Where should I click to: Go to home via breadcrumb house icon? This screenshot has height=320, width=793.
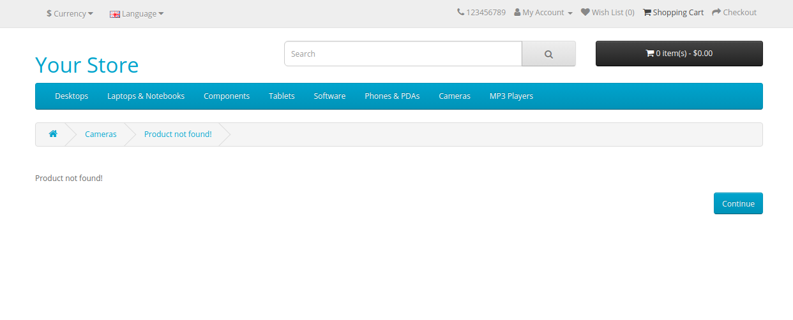click(x=53, y=134)
